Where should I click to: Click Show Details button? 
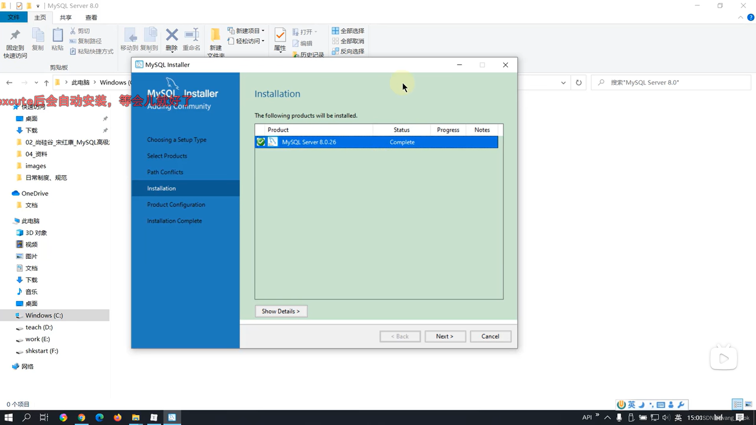[x=281, y=311]
